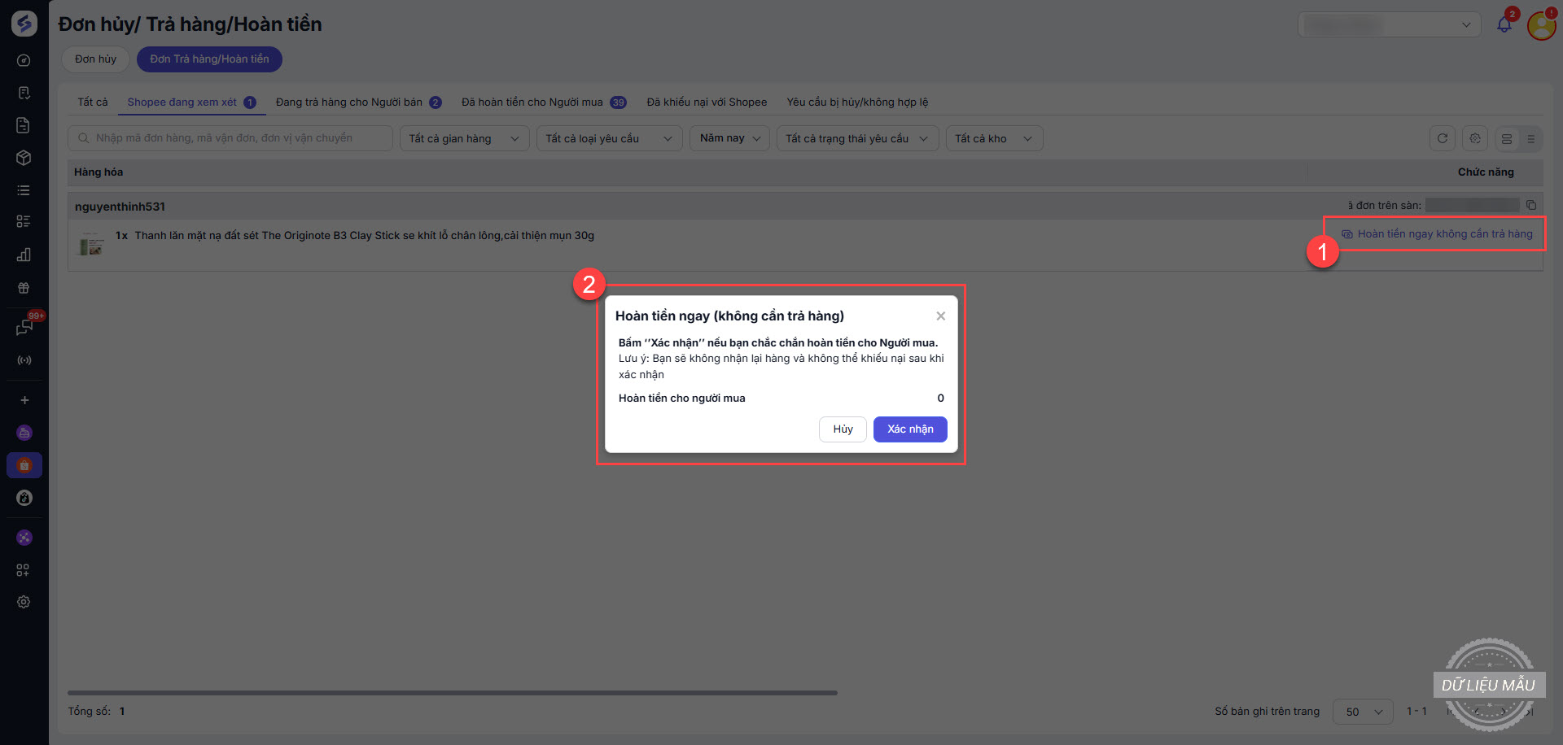Switch to Đang trả hàng cho Người bán tab
The image size is (1563, 745).
[x=357, y=102]
